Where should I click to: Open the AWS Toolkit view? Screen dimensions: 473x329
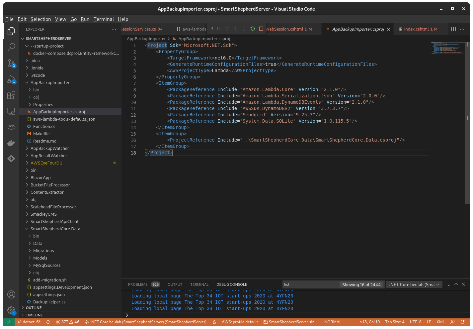(x=11, y=127)
